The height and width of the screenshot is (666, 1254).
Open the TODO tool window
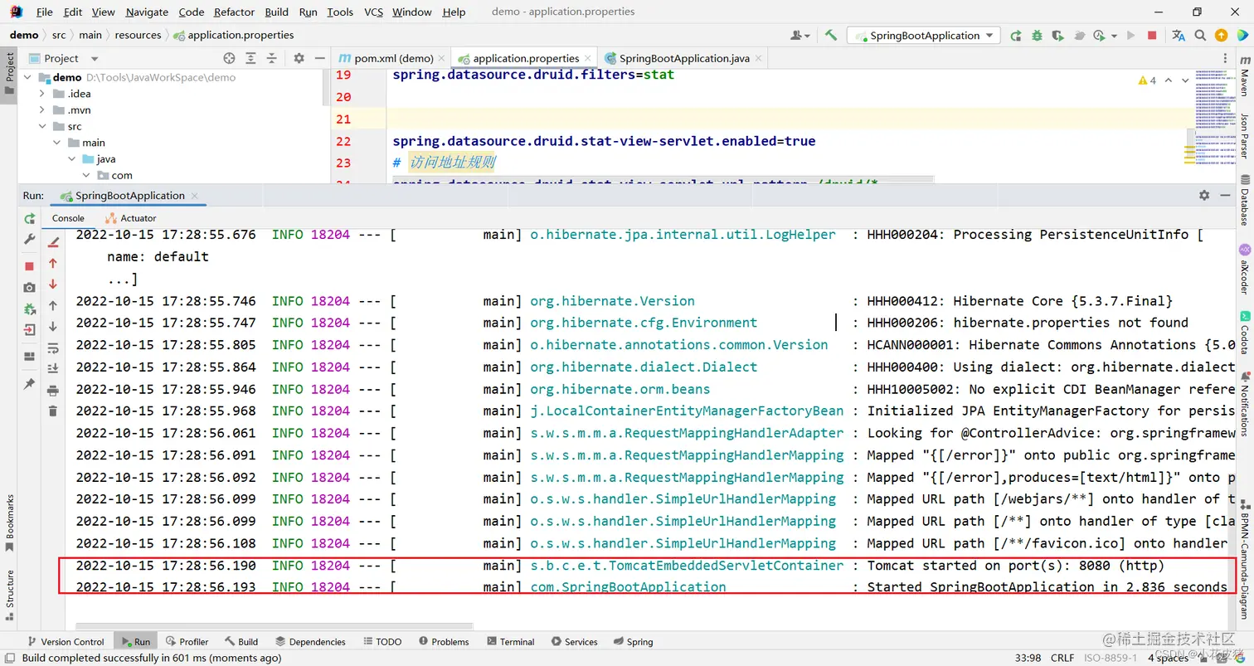click(382, 641)
